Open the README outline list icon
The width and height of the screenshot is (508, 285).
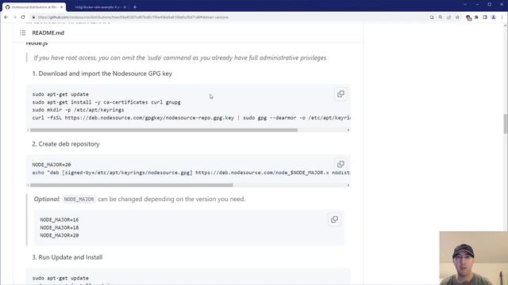click(23, 32)
